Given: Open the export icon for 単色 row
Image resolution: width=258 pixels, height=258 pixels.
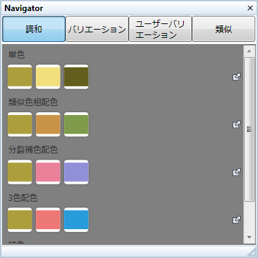Looking at the screenshot, I should click(237, 77).
